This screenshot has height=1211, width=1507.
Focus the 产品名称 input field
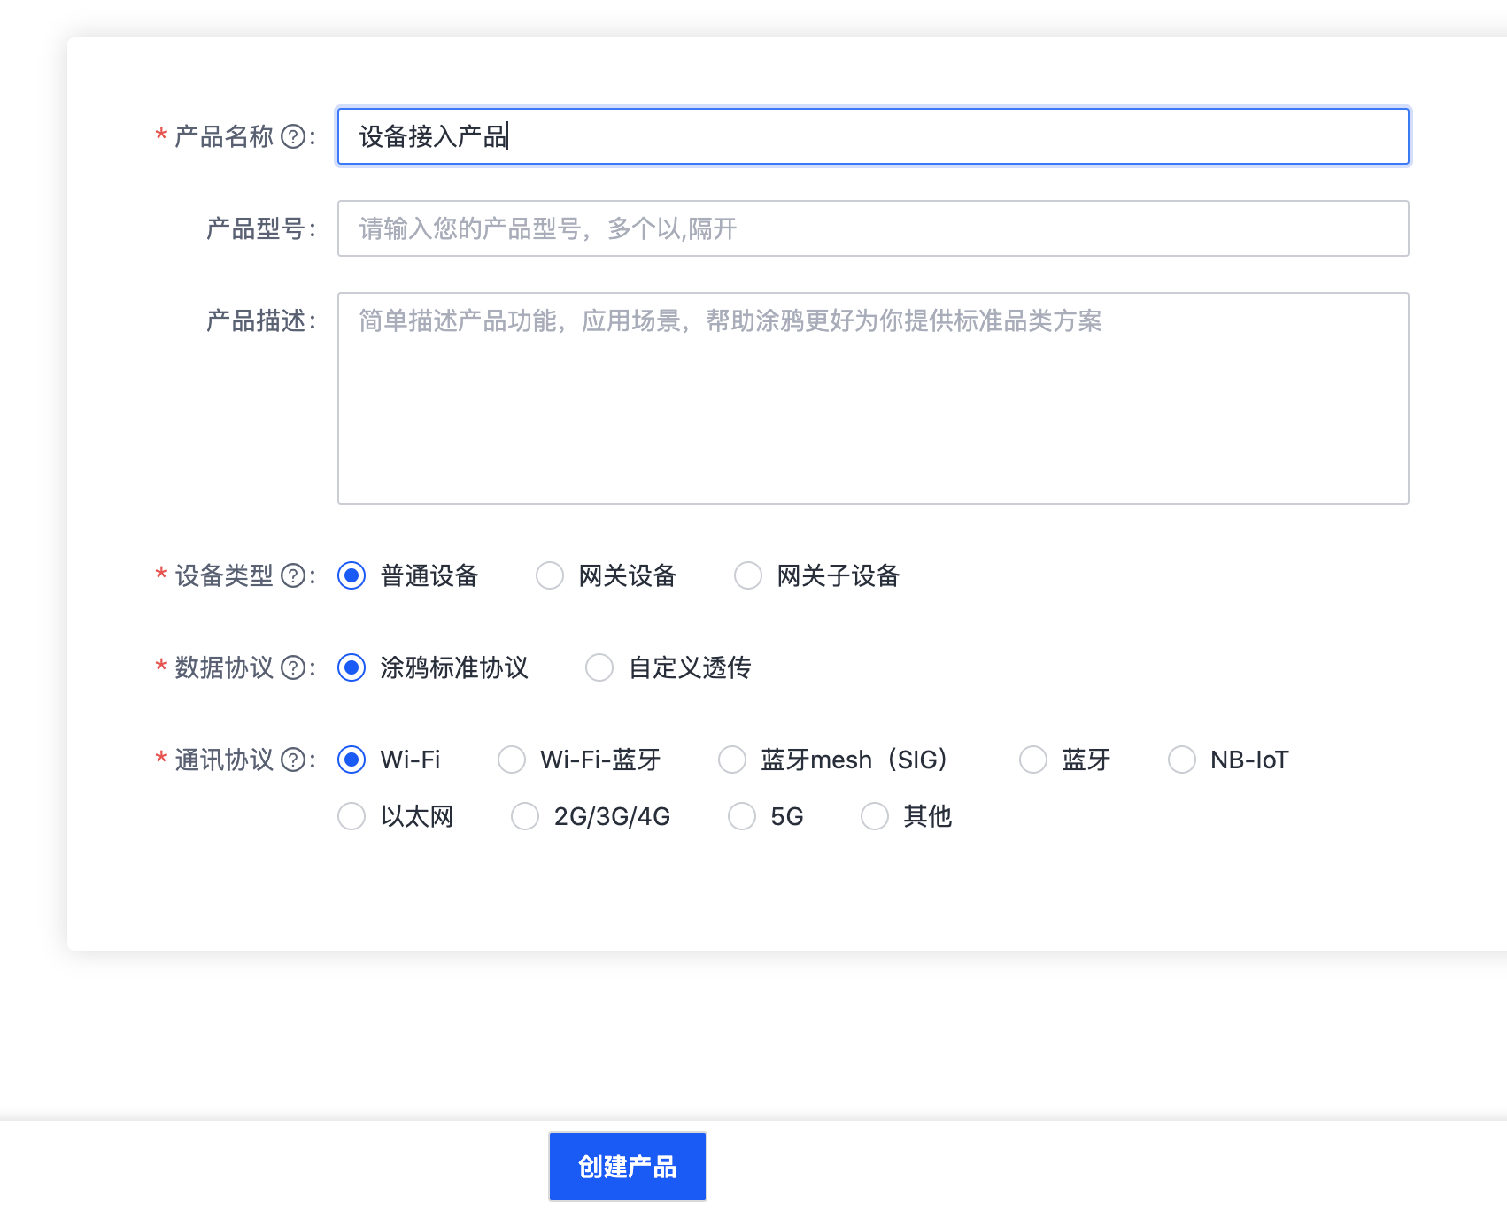tap(873, 136)
